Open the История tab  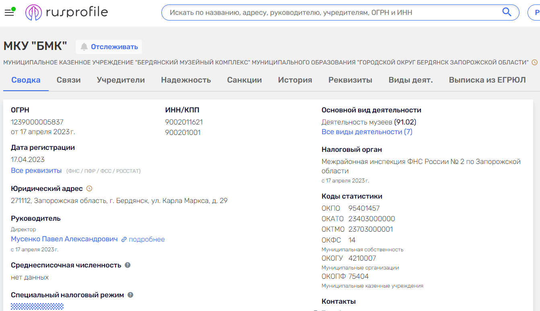coord(295,80)
